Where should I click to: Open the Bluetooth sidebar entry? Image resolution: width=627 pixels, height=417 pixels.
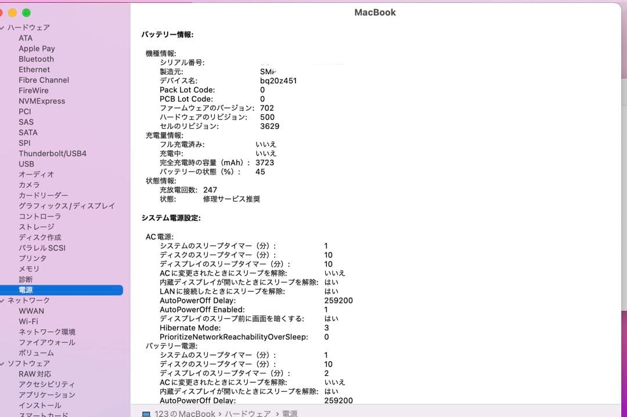36,59
